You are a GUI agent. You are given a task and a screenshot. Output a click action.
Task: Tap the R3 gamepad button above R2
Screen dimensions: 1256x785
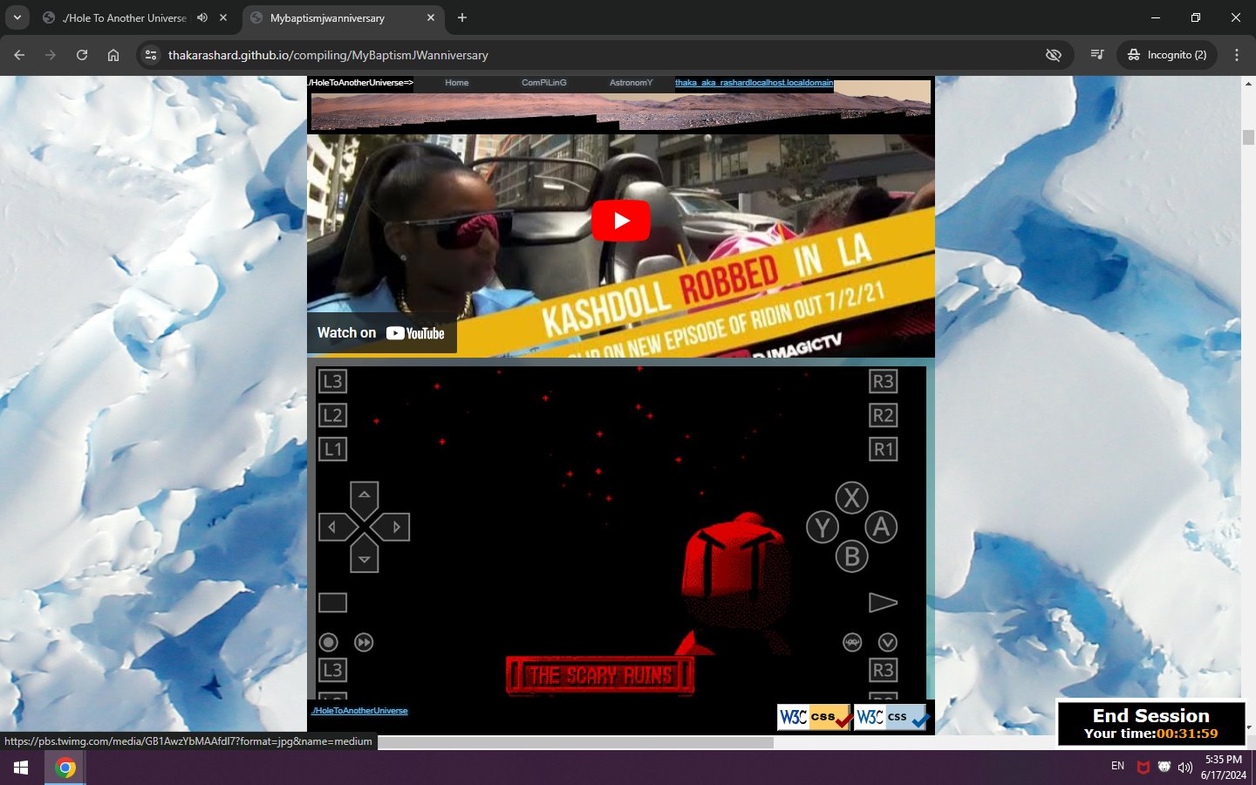pyautogui.click(x=884, y=381)
